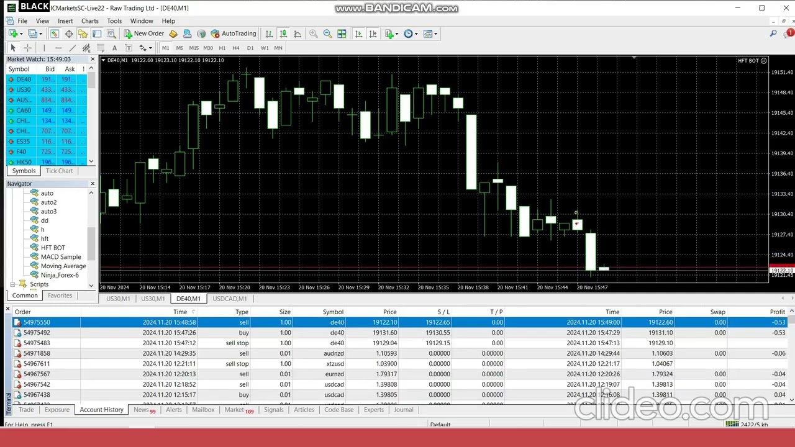Viewport: 795px width, 447px height.
Task: Zoom out the chart
Action: 327,34
